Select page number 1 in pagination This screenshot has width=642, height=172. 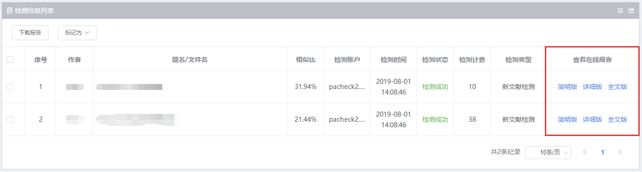602,152
